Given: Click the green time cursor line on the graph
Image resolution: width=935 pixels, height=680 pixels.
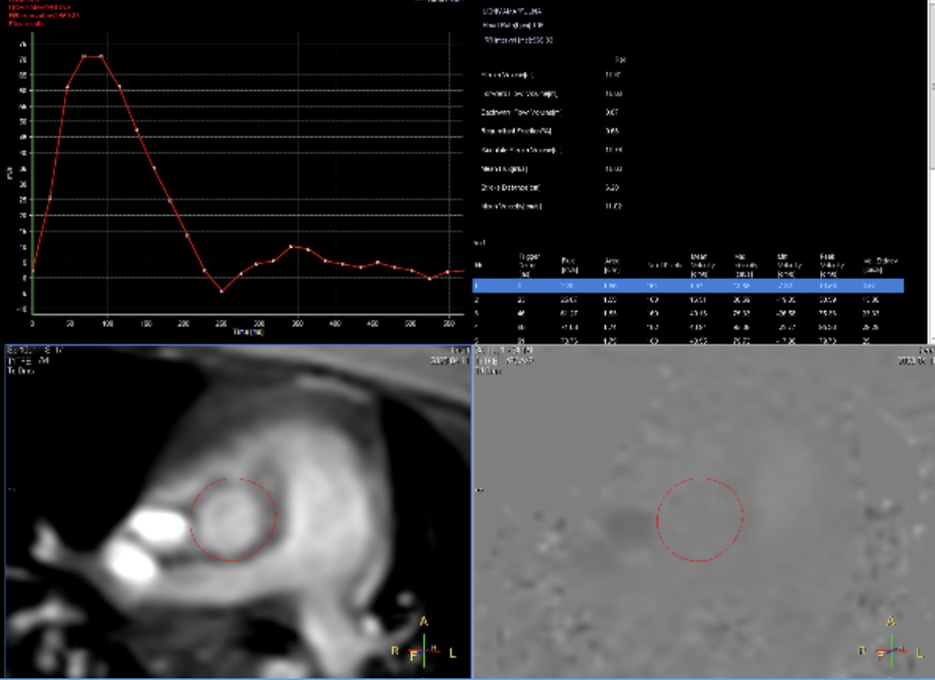Looking at the screenshot, I should point(33,173).
